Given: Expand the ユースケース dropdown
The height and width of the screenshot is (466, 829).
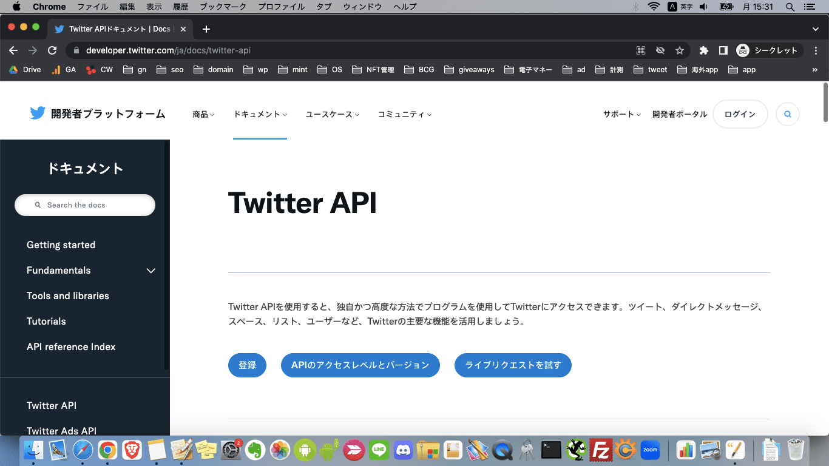Looking at the screenshot, I should 333,114.
